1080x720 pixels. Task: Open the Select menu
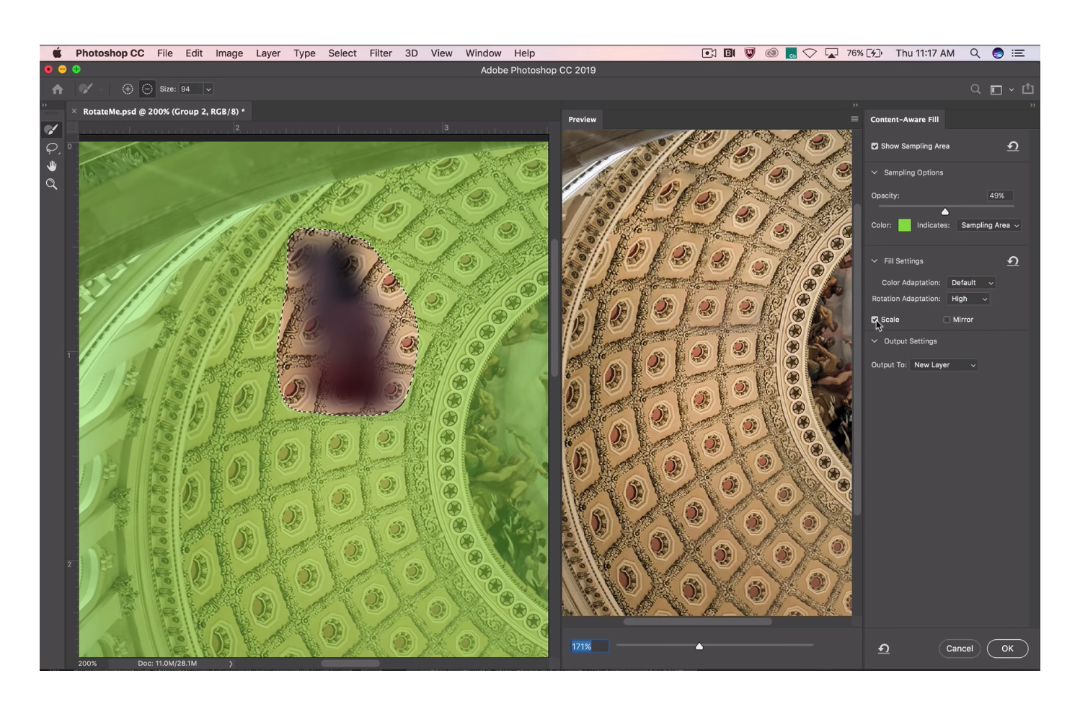[x=342, y=53]
